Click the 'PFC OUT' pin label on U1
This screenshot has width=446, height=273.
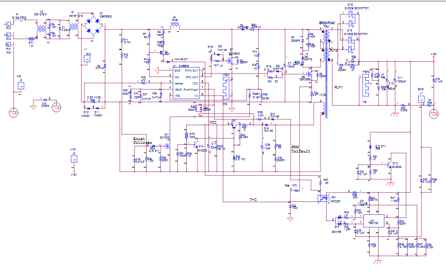pos(192,77)
